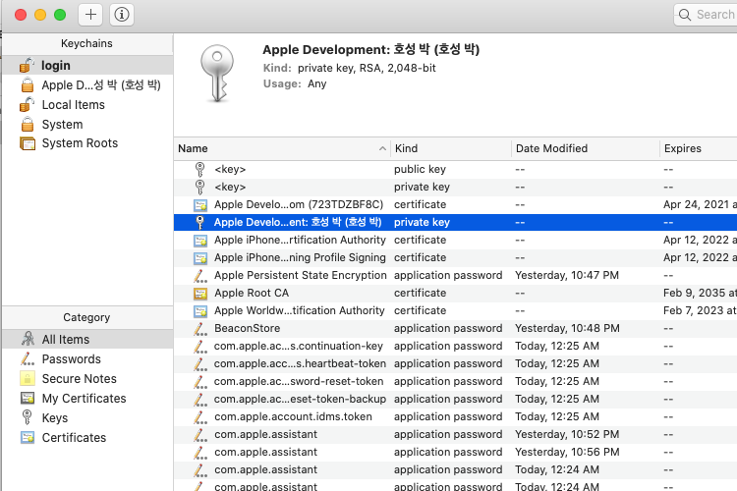
Task: Select Apple iPhone...ning Profile Signing certificate
Action: [455, 257]
